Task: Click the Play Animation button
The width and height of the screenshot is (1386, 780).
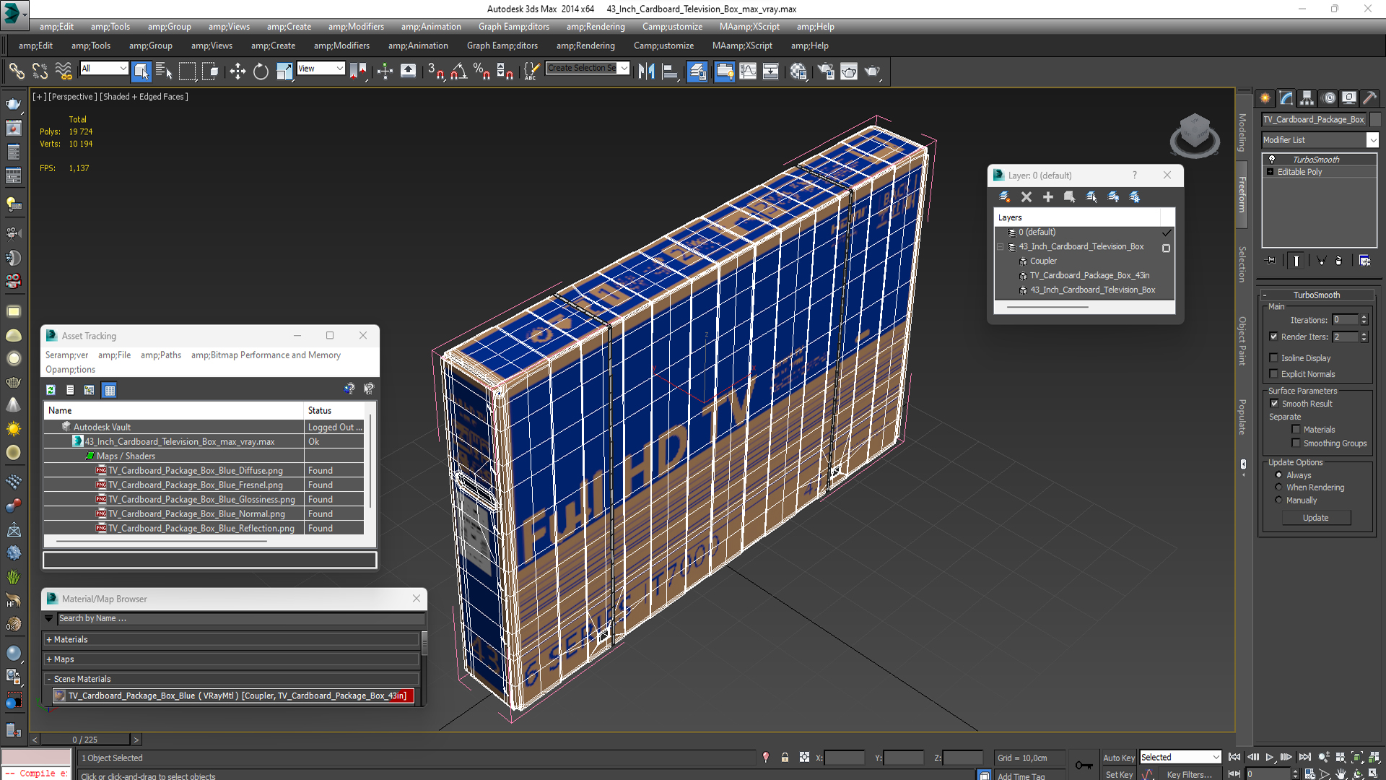Action: (1270, 757)
